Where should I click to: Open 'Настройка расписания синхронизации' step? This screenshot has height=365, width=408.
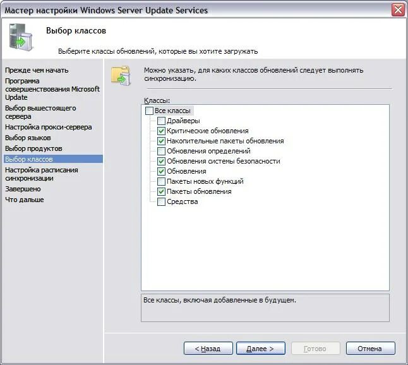coord(42,174)
